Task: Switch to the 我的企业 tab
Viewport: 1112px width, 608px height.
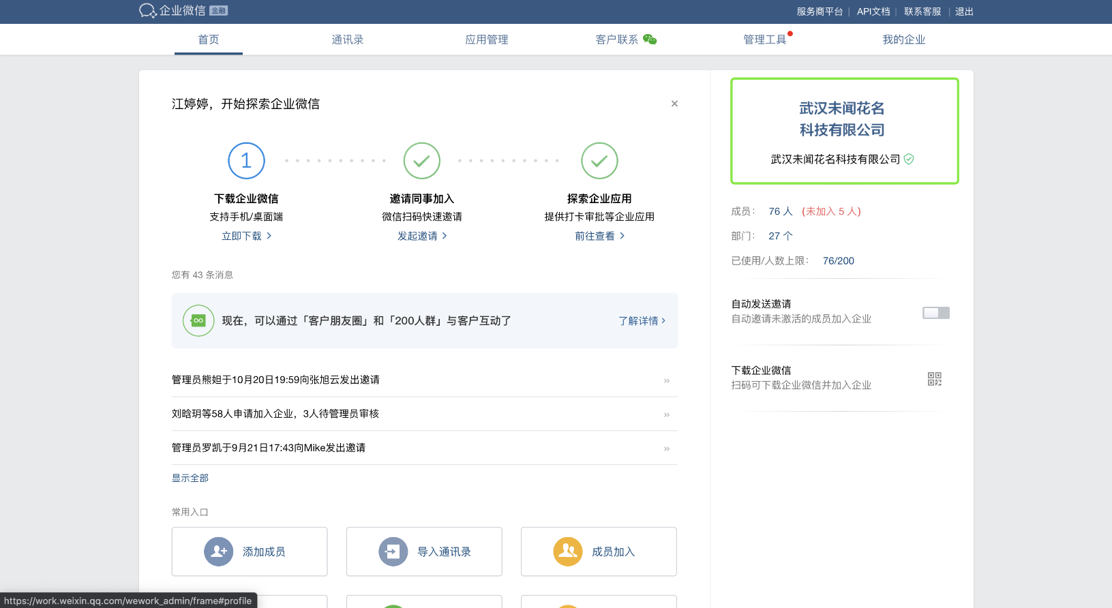Action: pos(904,40)
